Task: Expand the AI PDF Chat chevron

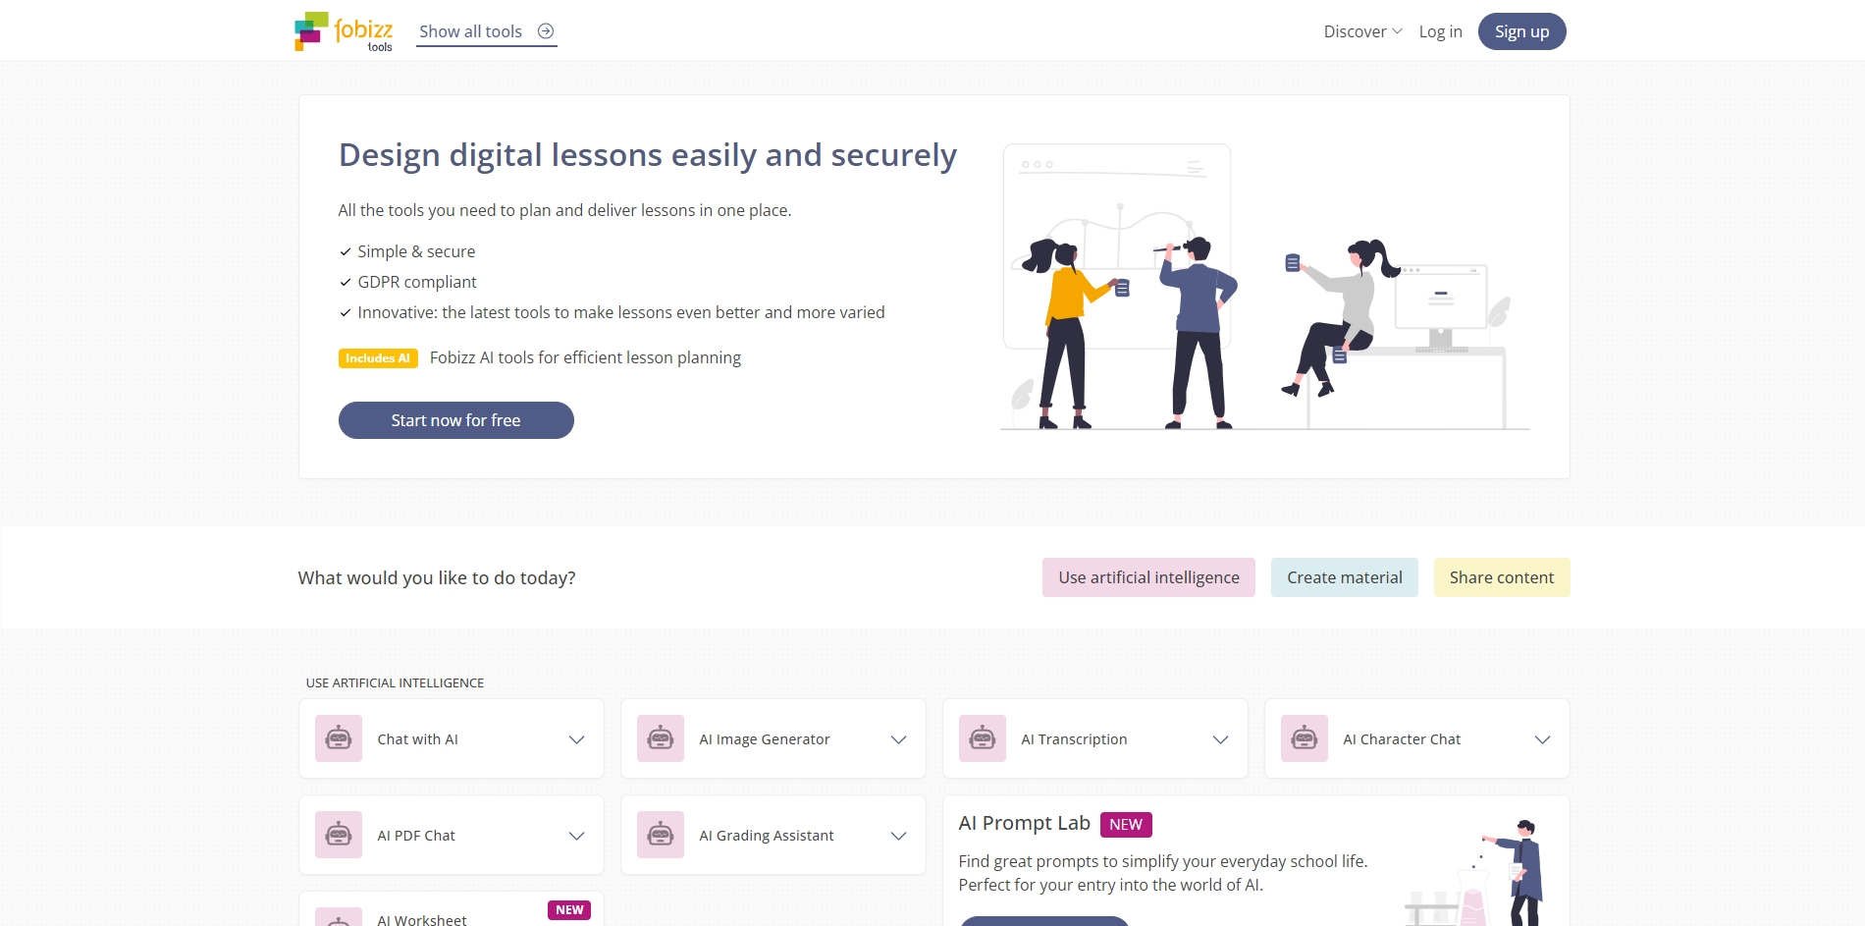Action: point(577,836)
